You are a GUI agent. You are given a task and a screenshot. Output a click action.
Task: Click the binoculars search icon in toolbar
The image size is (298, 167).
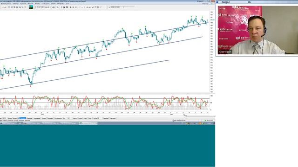pos(54,7)
